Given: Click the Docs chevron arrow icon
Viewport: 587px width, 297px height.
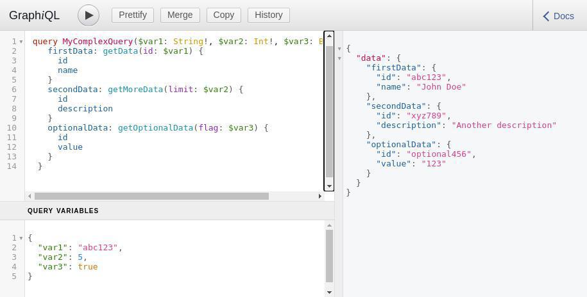Looking at the screenshot, I should 546,16.
